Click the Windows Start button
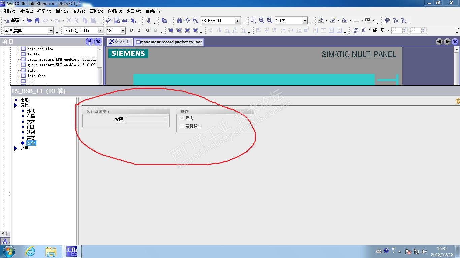Image resolution: width=460 pixels, height=258 pixels. 9,251
